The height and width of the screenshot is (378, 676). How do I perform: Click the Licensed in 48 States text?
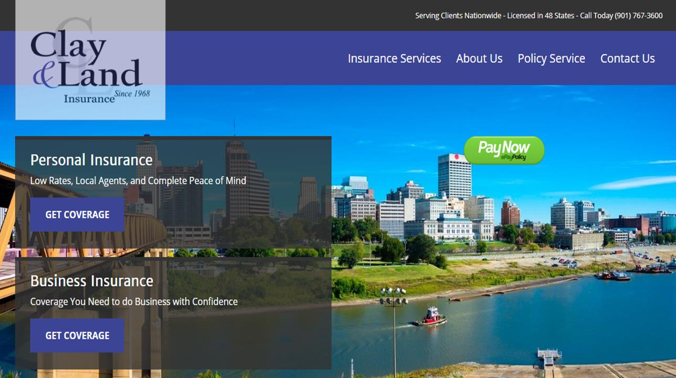pos(541,16)
